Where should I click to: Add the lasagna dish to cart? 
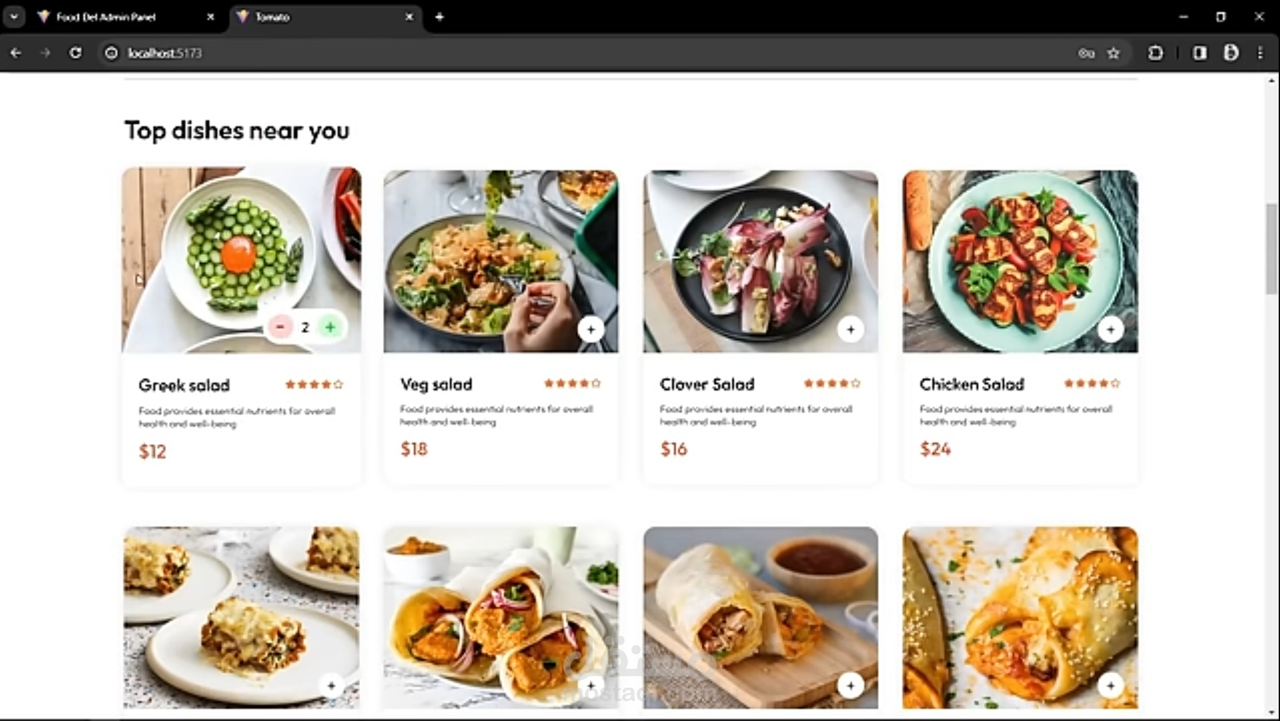pos(332,686)
